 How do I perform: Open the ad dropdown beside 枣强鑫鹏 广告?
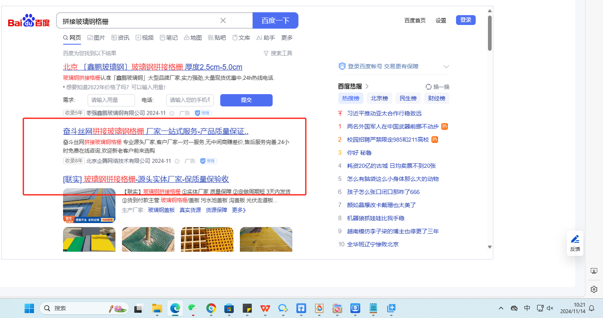click(x=172, y=113)
